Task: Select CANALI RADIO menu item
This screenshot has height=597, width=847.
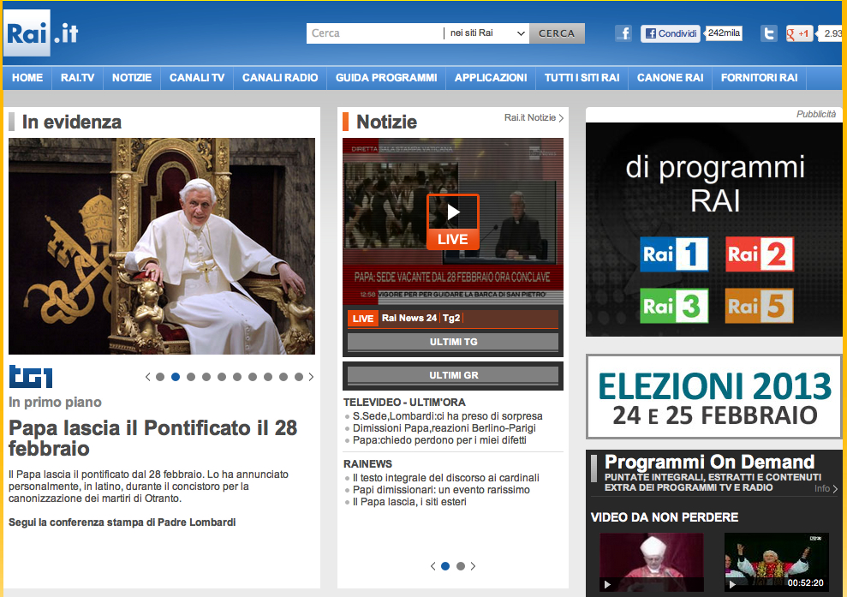Action: click(280, 78)
